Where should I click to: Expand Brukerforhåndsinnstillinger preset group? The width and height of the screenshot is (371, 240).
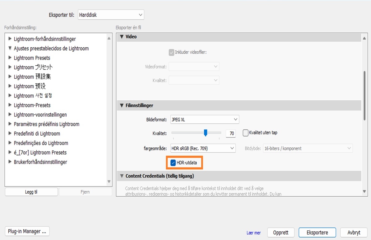[x=10, y=162]
